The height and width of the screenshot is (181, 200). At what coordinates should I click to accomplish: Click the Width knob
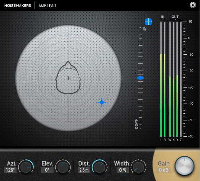coord(138,167)
